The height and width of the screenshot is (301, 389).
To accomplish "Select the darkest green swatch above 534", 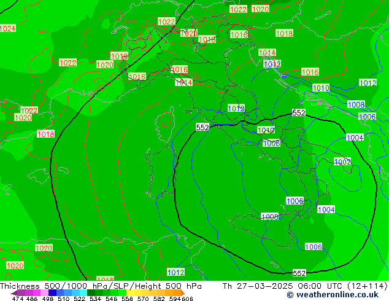I will click(91, 293).
